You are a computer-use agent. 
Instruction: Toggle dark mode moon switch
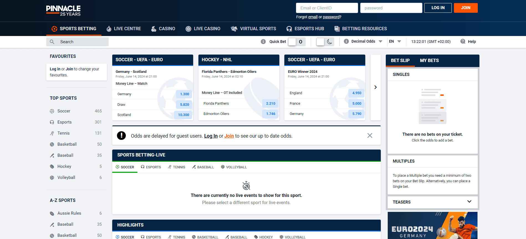pyautogui.click(x=325, y=42)
